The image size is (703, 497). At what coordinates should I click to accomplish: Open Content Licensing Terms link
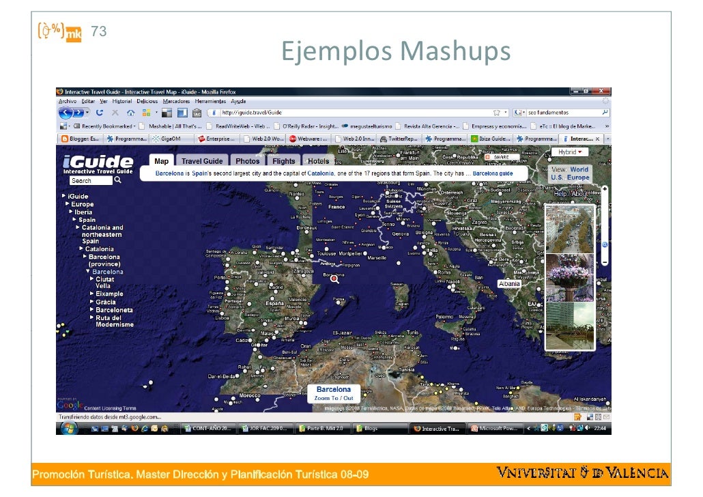(110, 409)
